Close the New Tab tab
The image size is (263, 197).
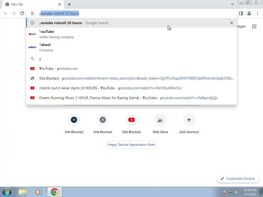tap(60, 4)
